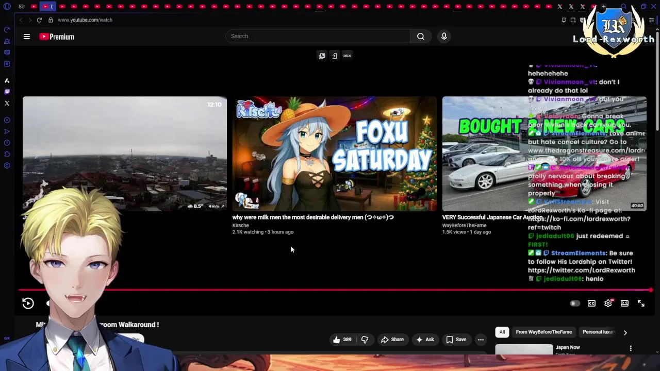Screen dimensions: 660x371
Task: Open the Japan Now three-dot options
Action: click(631, 349)
